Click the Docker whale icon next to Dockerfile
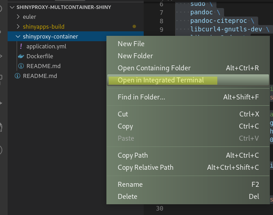The image size is (273, 215). point(21,56)
